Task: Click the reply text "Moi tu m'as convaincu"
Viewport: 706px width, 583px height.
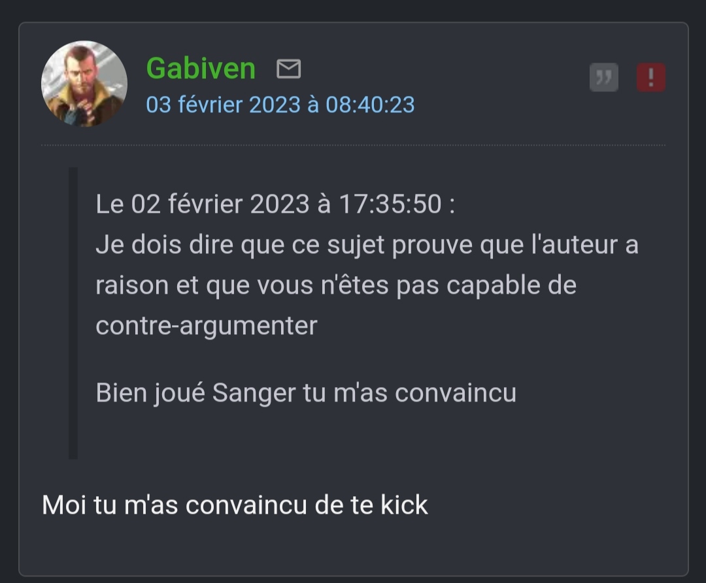Action: click(x=175, y=505)
